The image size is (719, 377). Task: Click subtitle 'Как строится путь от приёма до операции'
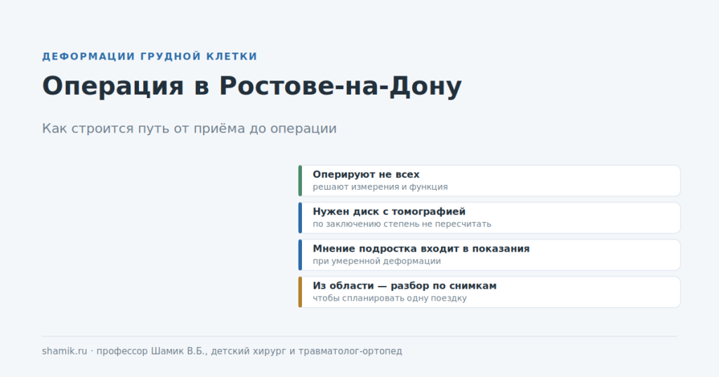(x=190, y=128)
